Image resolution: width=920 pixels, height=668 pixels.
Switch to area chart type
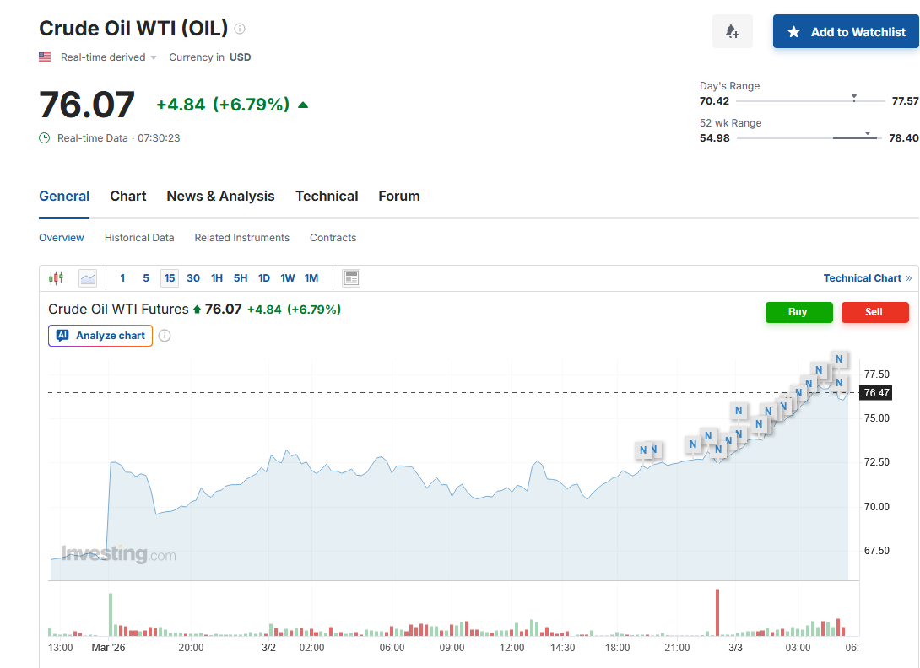pos(88,278)
